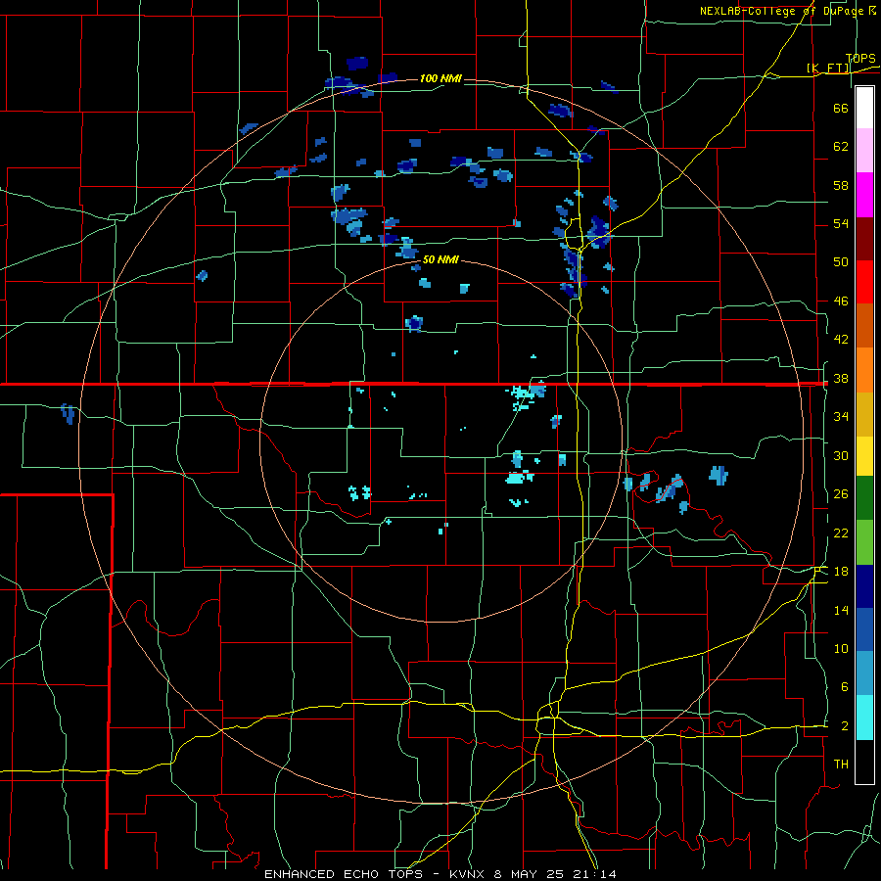Pick the bright yellow legend color segment
Image resolution: width=881 pixels, height=881 pixels.
tap(864, 456)
